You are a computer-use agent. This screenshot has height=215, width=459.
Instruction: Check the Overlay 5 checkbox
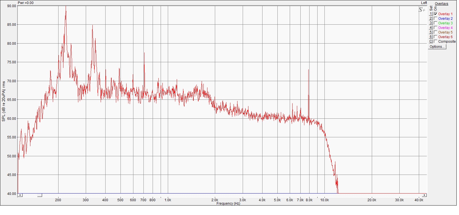pyautogui.click(x=435, y=32)
